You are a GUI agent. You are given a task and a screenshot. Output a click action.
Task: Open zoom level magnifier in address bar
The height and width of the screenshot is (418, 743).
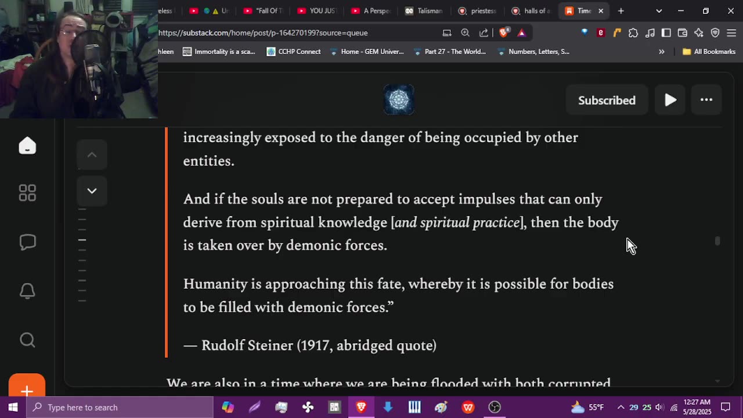[x=465, y=33]
